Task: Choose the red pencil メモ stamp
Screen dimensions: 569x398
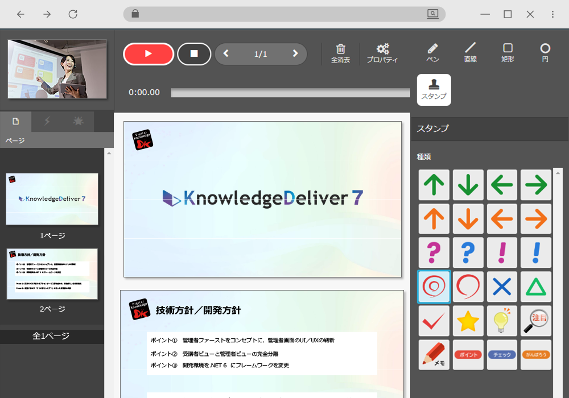Action: tap(434, 354)
